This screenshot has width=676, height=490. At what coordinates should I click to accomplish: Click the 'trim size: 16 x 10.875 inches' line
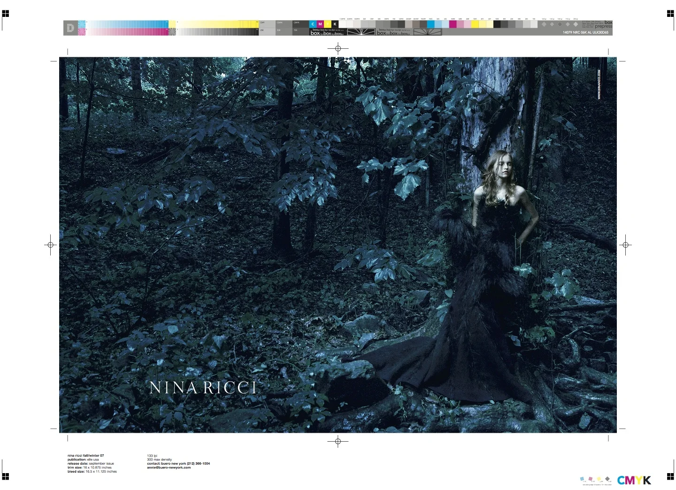(x=90, y=467)
